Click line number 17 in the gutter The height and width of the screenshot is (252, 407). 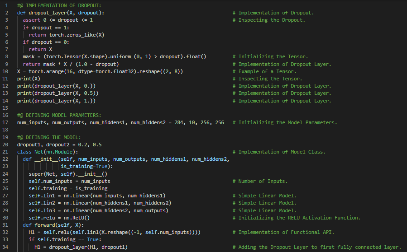point(6,123)
